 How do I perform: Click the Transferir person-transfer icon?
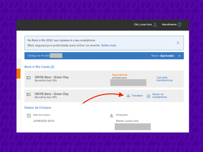(x=128, y=96)
